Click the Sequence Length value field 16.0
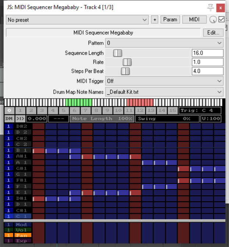229x247 pixels. [x=207, y=53]
